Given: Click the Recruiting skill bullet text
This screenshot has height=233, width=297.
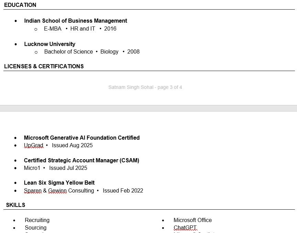Looking at the screenshot, I should click(x=37, y=220).
